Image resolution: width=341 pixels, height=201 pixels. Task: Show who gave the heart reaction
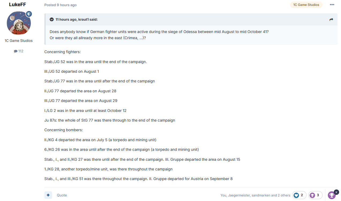(299, 195)
